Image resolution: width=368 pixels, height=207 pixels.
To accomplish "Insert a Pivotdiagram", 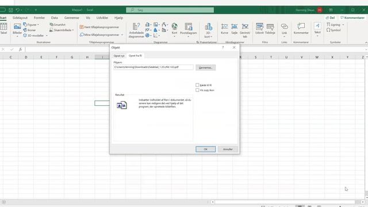I will 188,29.
